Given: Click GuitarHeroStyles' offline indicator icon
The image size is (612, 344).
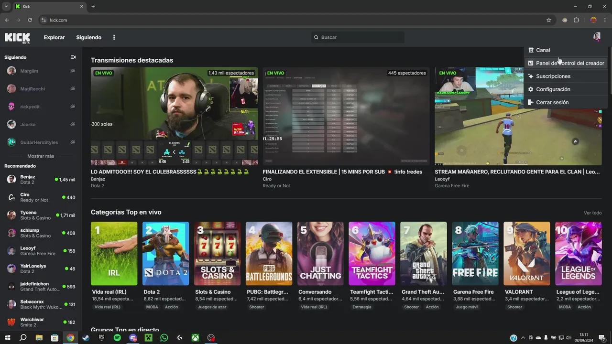Looking at the screenshot, I should (73, 142).
